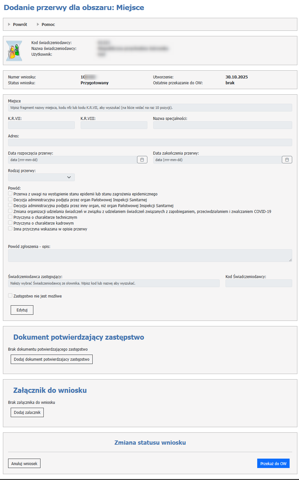299x480 pixels.
Task: Open calendar for break start date
Action: pyautogui.click(x=142, y=159)
